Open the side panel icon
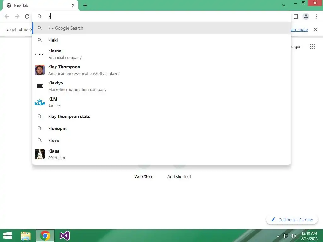323x242 pixels. pyautogui.click(x=296, y=16)
